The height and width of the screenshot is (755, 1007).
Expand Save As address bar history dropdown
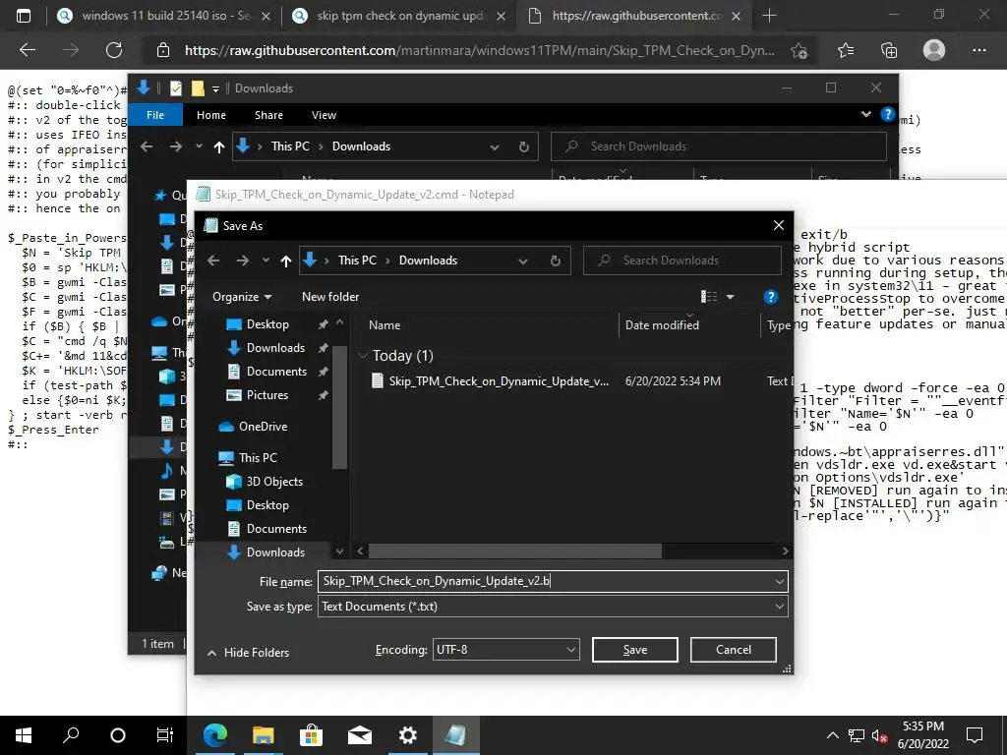[x=523, y=261]
